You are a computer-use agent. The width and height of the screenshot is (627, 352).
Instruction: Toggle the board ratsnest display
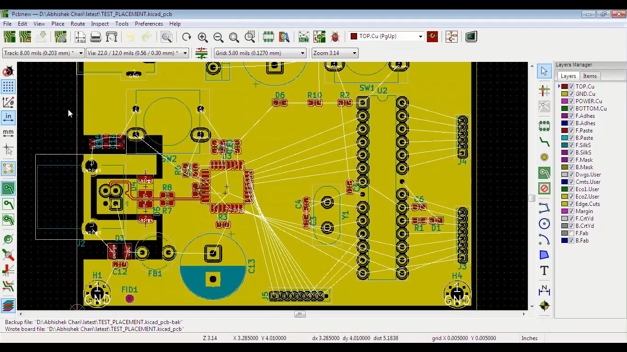[8, 169]
